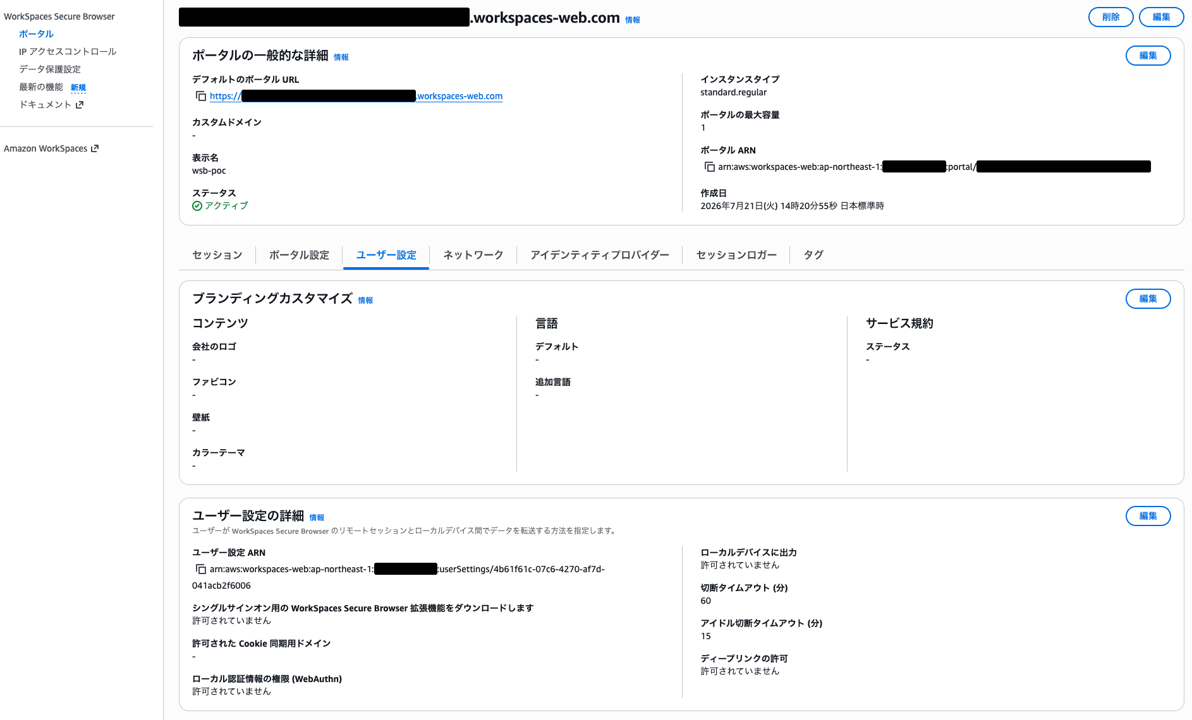Copy the default portal URL icon
This screenshot has height=720, width=1192.
point(201,96)
